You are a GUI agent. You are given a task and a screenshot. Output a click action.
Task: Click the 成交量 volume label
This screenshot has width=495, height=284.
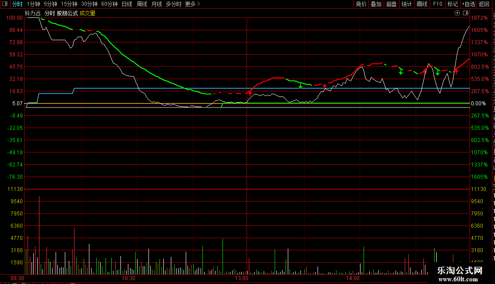coord(88,13)
